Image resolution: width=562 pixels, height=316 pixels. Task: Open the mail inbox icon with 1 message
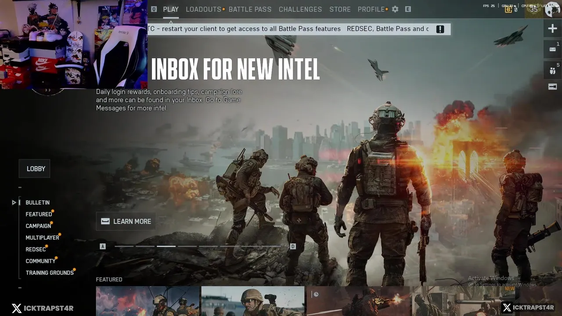pyautogui.click(x=552, y=49)
